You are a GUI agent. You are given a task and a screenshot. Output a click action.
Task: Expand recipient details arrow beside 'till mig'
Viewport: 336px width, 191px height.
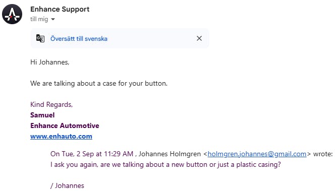[53, 19]
